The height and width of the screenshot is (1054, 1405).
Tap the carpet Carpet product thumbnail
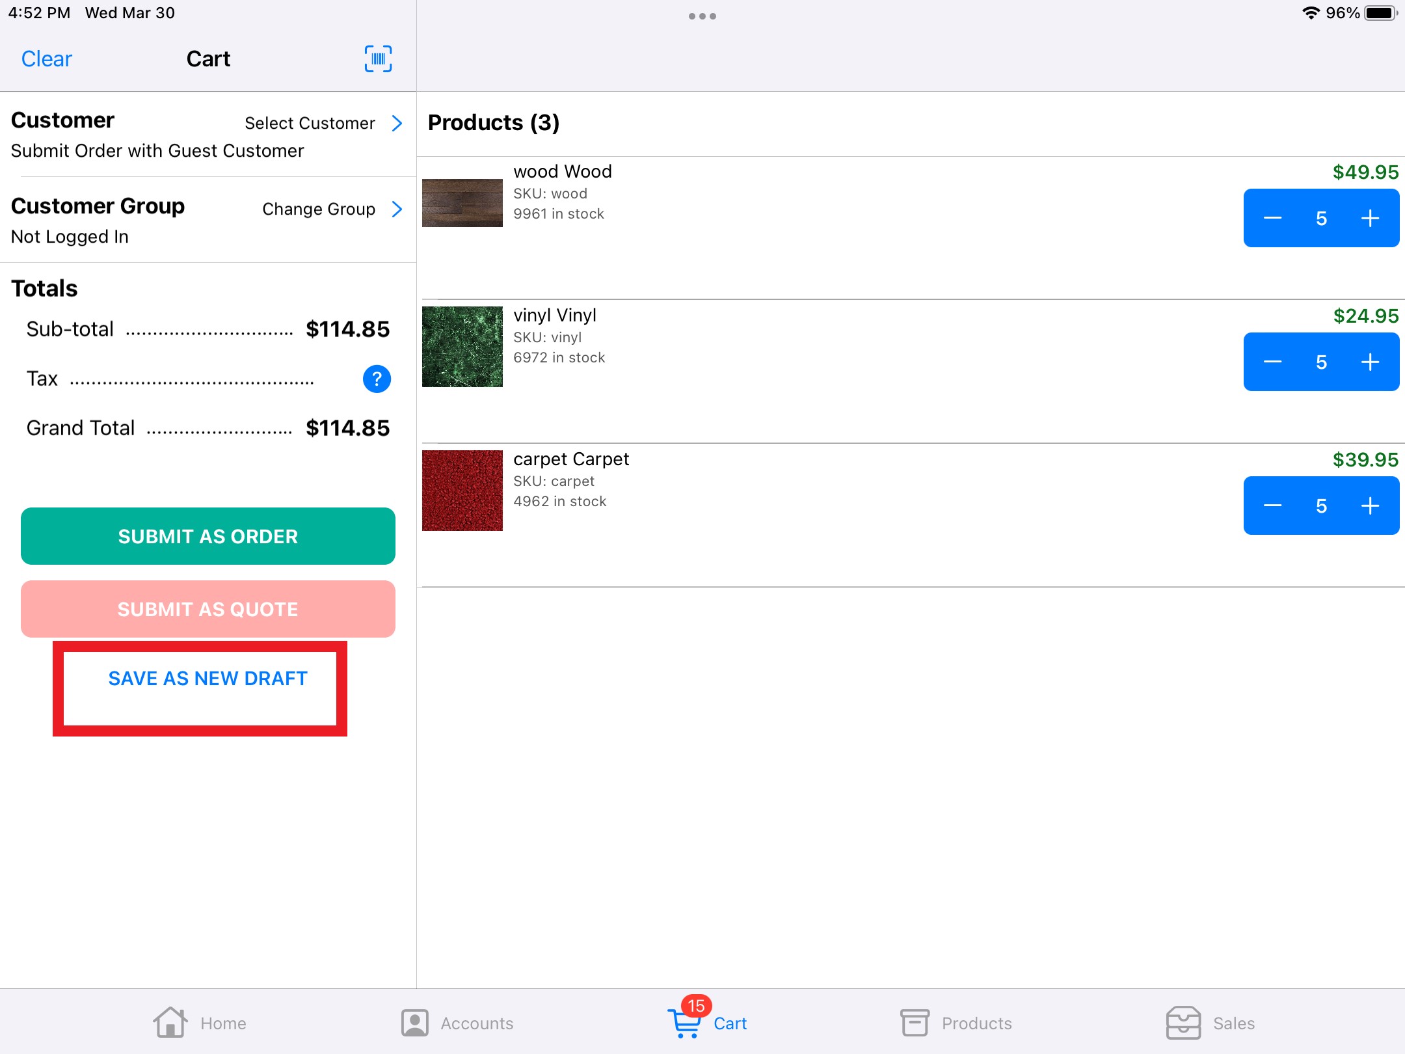(462, 491)
